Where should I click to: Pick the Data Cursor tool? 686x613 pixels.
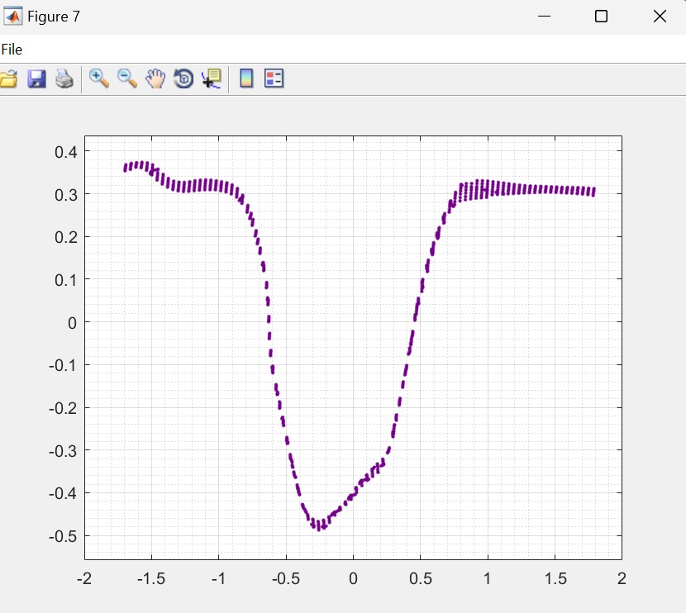tap(212, 78)
